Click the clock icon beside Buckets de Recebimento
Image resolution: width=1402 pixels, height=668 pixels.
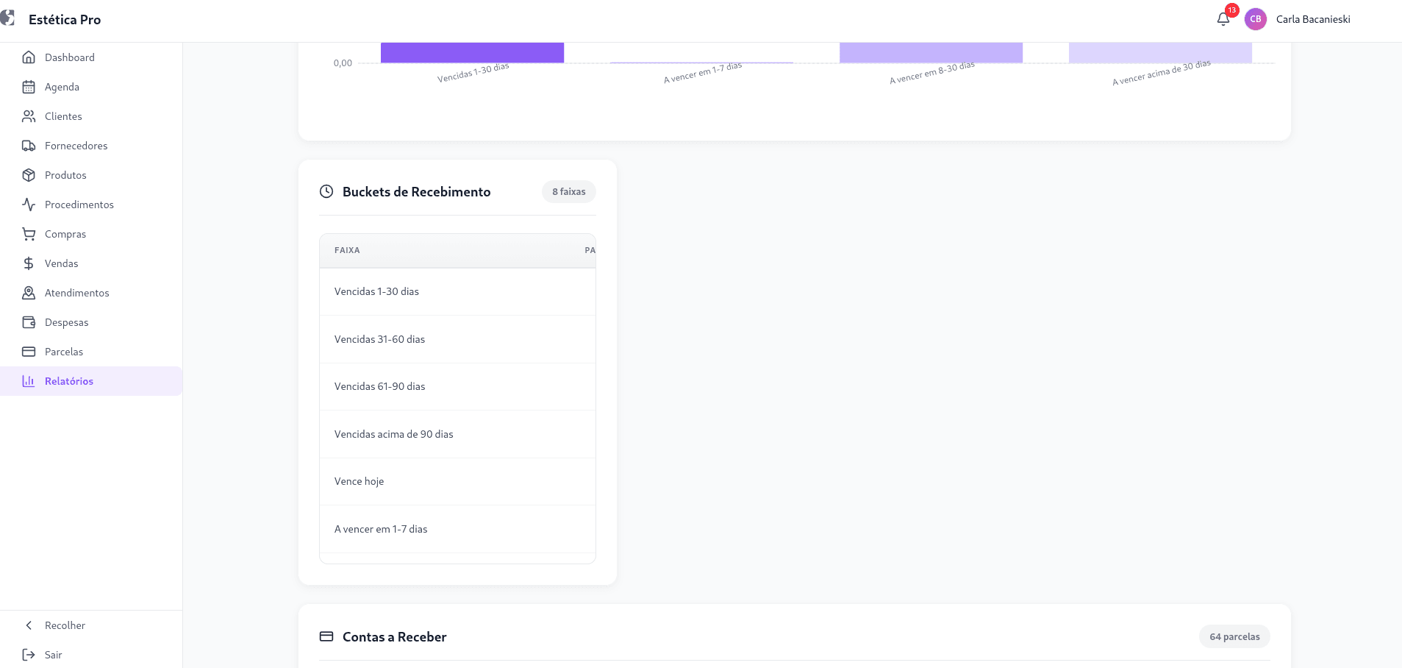(326, 191)
